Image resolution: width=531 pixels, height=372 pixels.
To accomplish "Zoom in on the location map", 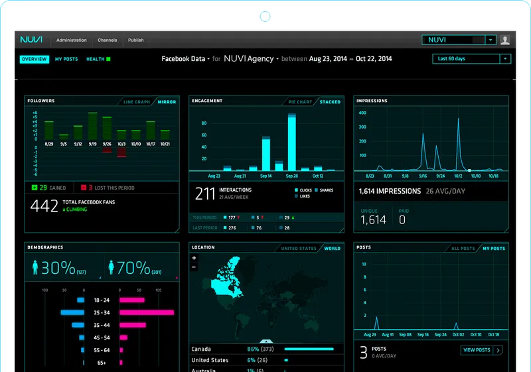I will [x=194, y=258].
